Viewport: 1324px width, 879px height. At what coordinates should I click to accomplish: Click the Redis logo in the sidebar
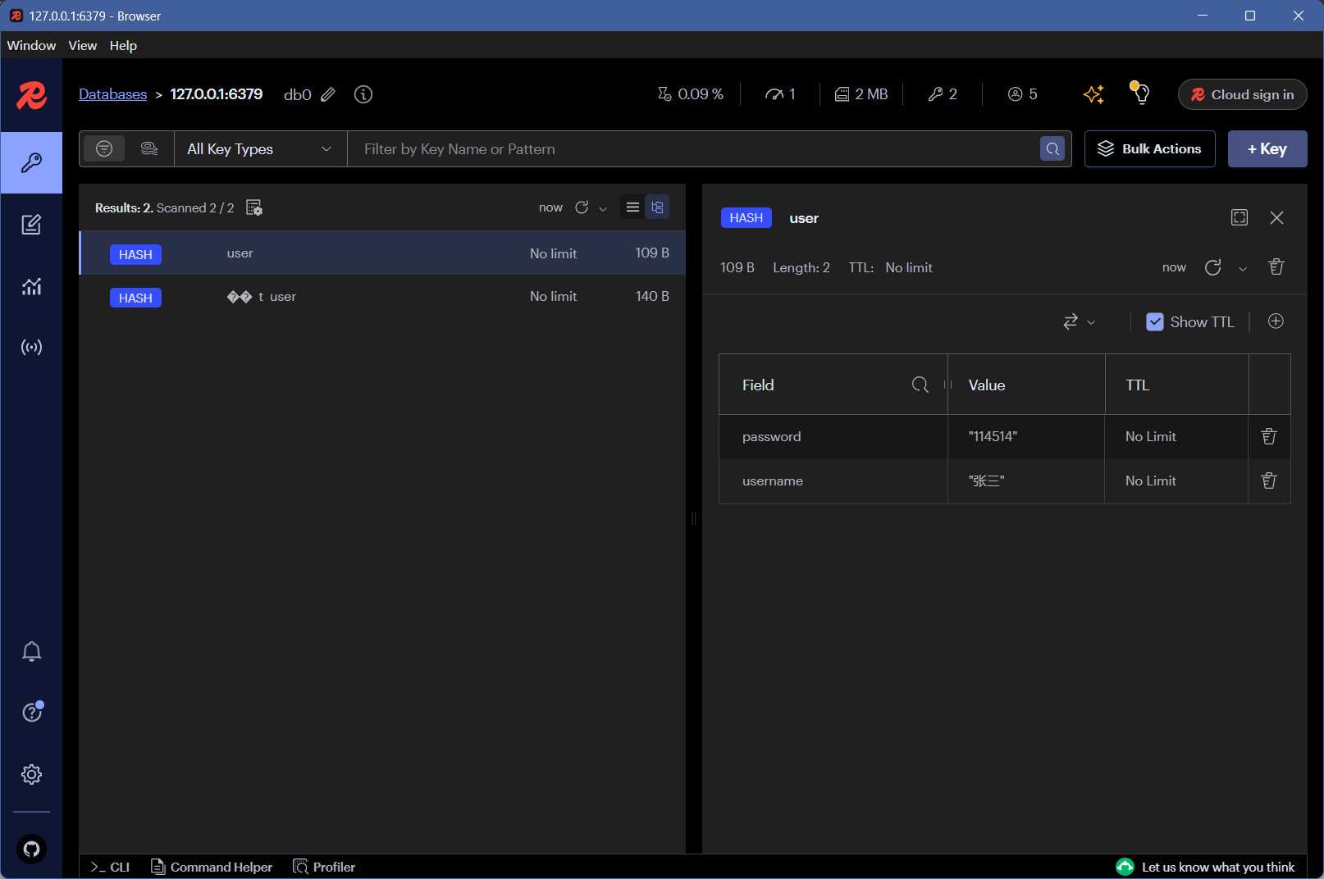click(31, 95)
